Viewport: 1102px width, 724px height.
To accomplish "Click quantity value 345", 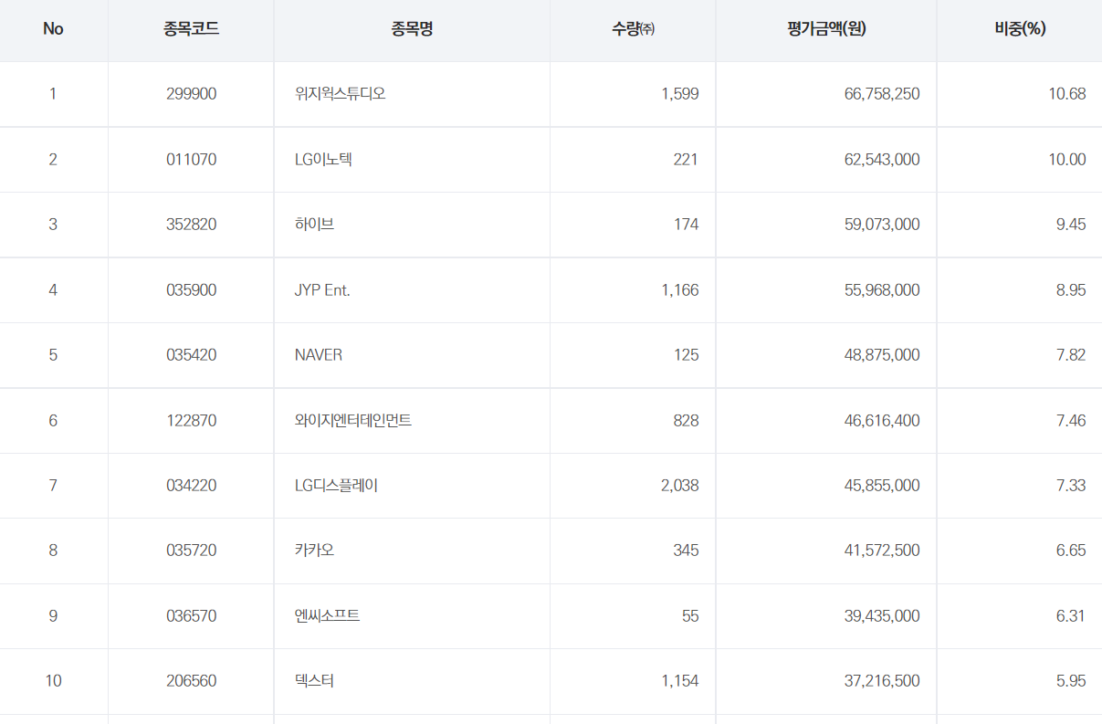I will pyautogui.click(x=686, y=551).
